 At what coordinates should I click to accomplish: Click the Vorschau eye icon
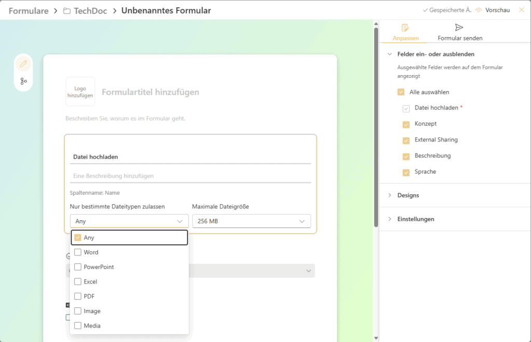479,10
